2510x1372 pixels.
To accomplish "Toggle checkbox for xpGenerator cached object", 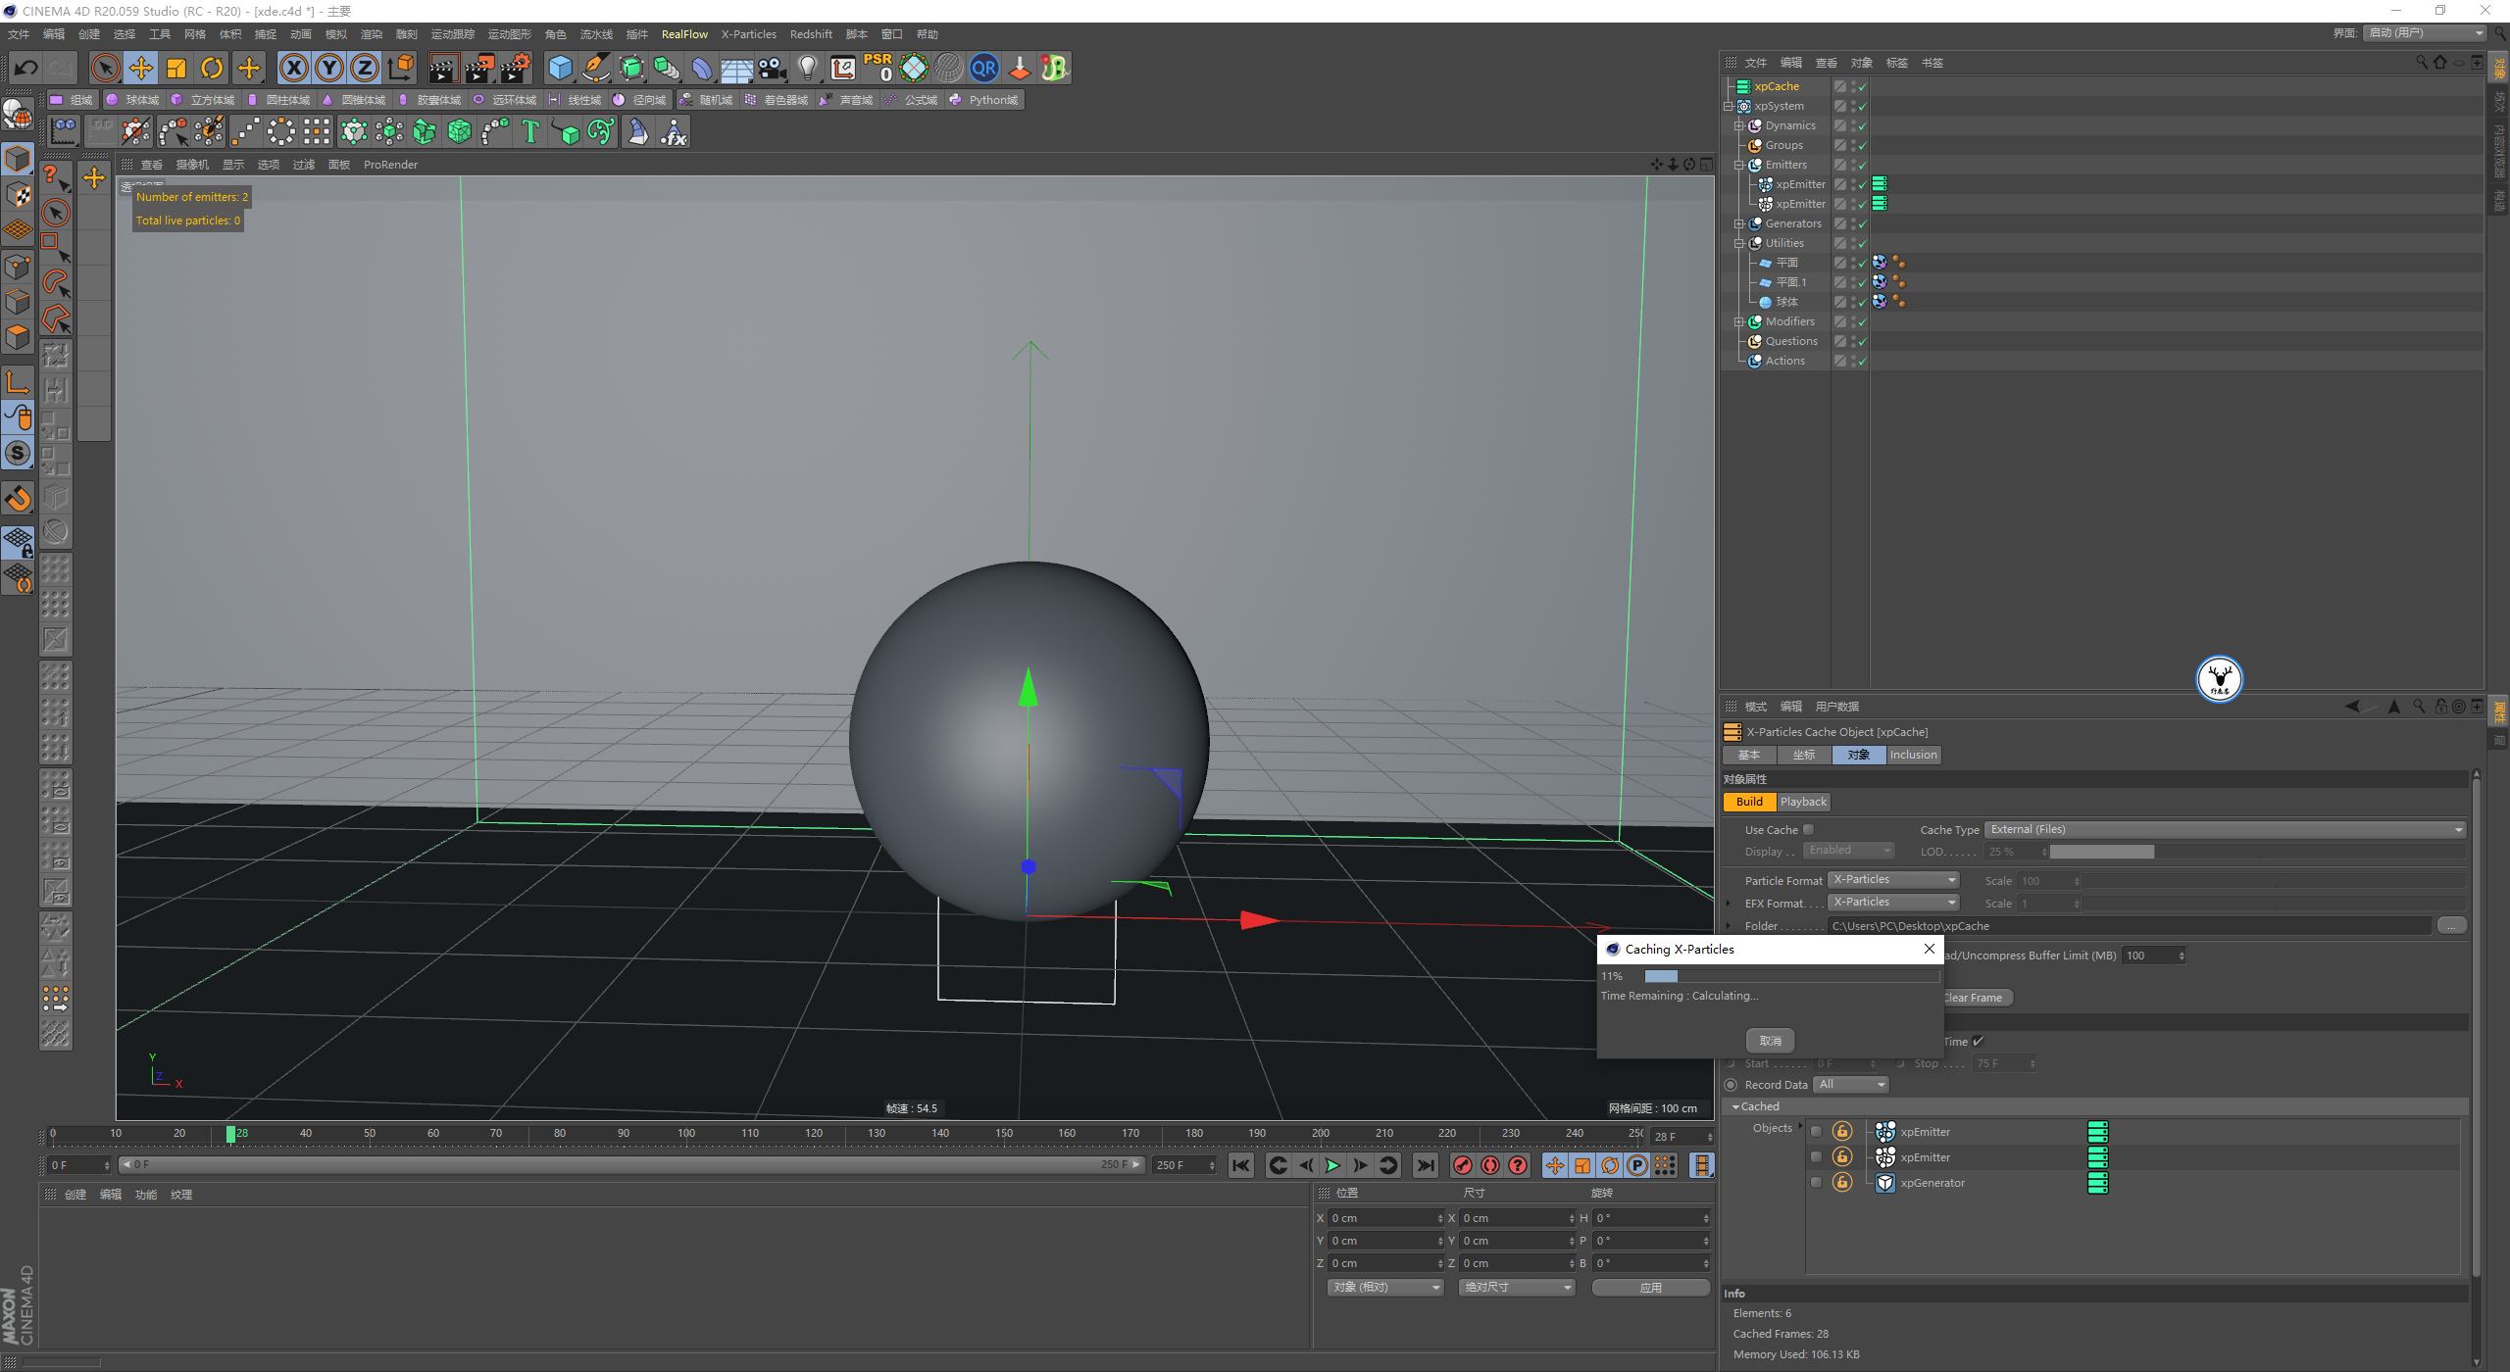I will coord(1816,1183).
